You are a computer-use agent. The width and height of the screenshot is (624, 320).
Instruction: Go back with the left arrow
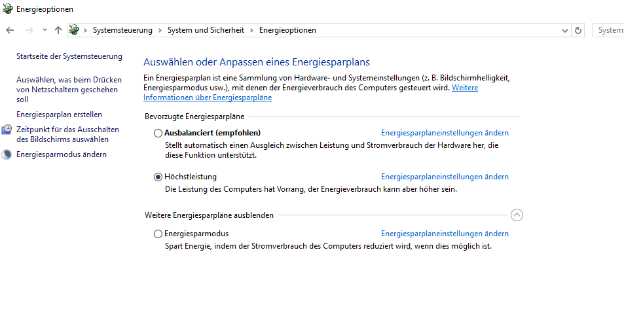10,30
